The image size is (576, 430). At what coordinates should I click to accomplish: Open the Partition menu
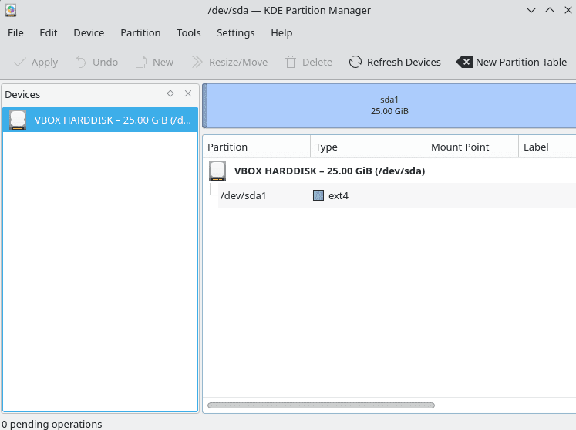point(140,32)
